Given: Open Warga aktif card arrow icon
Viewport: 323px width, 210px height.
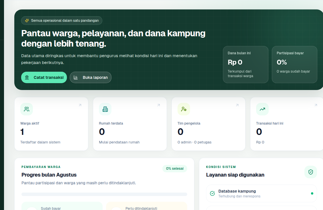Looking at the screenshot, I should [80, 105].
